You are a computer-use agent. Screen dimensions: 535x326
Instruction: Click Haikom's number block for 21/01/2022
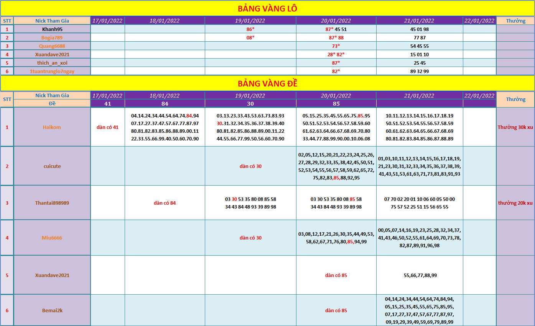pyautogui.click(x=420, y=127)
